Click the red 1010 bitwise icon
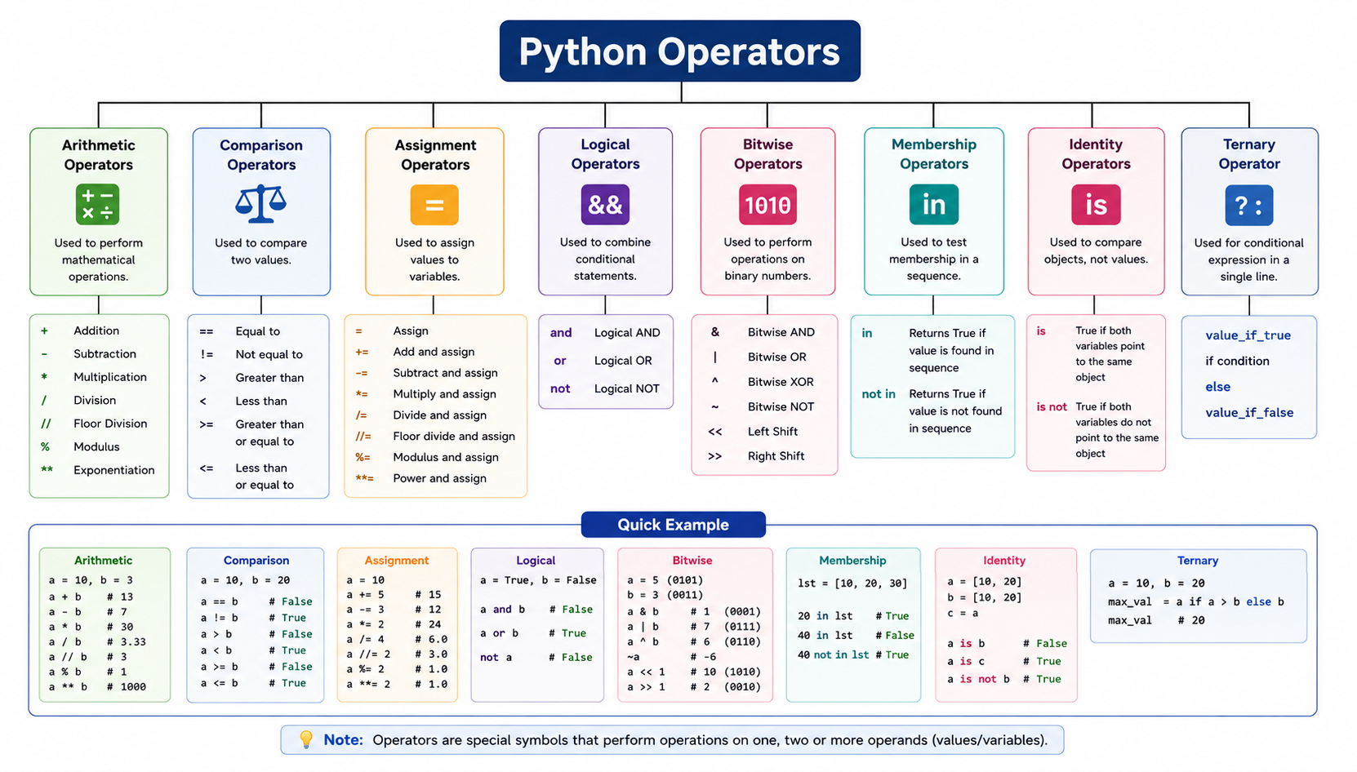Screen dimensions: 1357x772 767,205
